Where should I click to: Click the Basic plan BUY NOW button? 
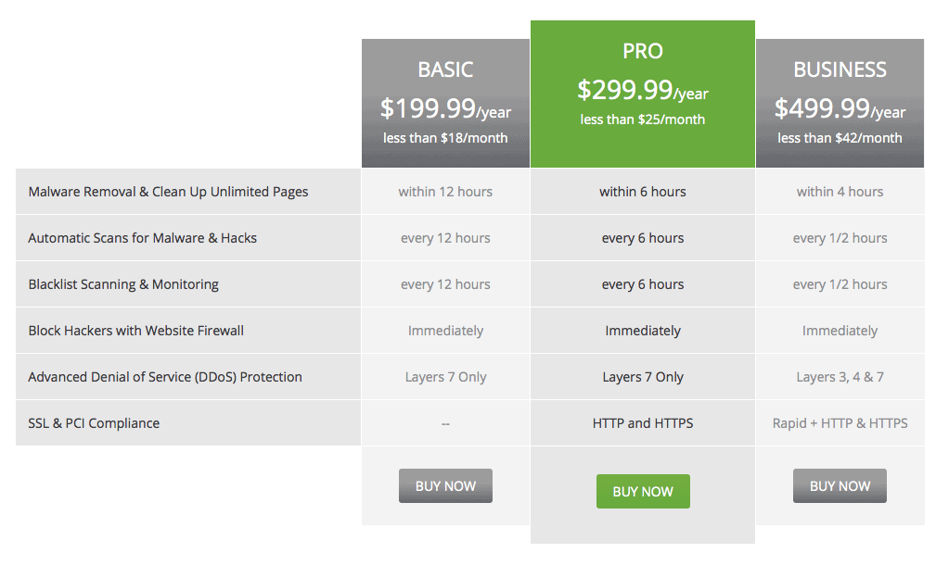point(445,485)
